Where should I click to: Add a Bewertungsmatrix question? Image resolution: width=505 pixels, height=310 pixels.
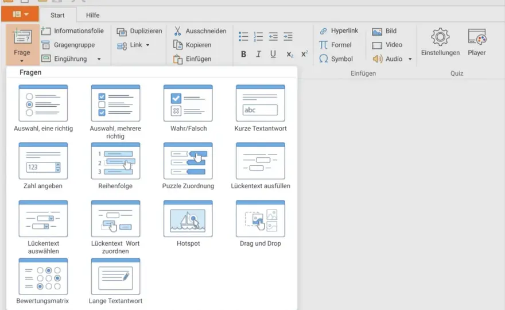[x=43, y=281]
